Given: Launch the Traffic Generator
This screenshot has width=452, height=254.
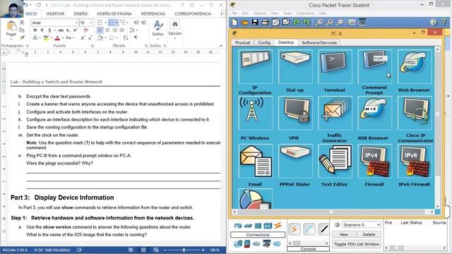Looking at the screenshot, I should click(335, 113).
